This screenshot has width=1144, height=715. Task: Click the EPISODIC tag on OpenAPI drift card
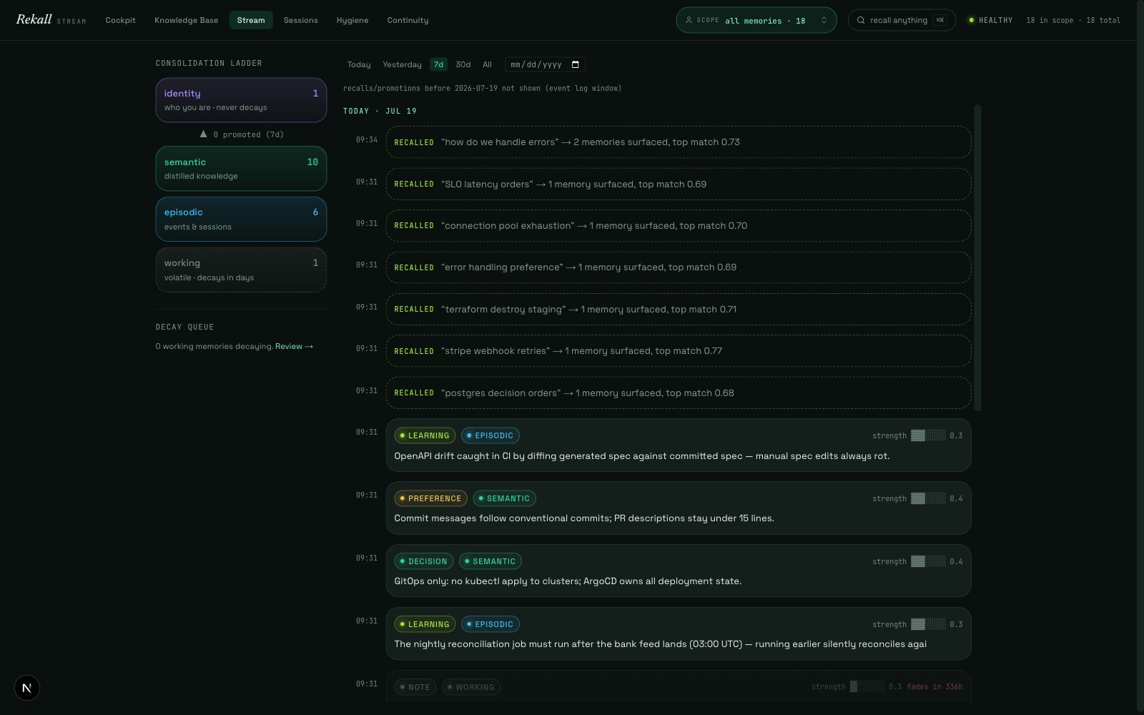click(x=490, y=435)
